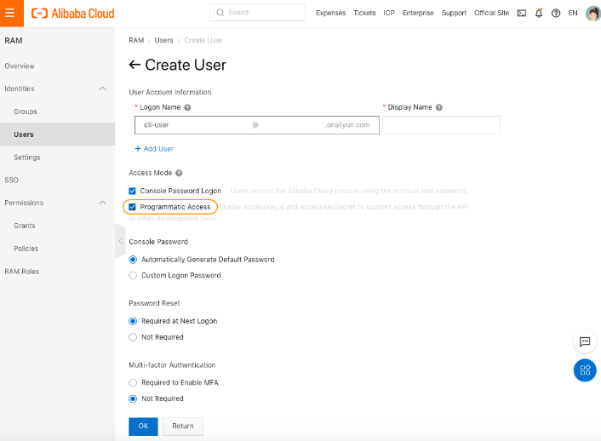Collapse the Permissions section chevron
This screenshot has height=441, width=601.
[x=103, y=203]
